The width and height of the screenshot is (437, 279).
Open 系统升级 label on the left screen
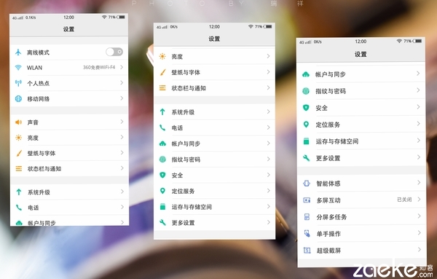(x=39, y=192)
